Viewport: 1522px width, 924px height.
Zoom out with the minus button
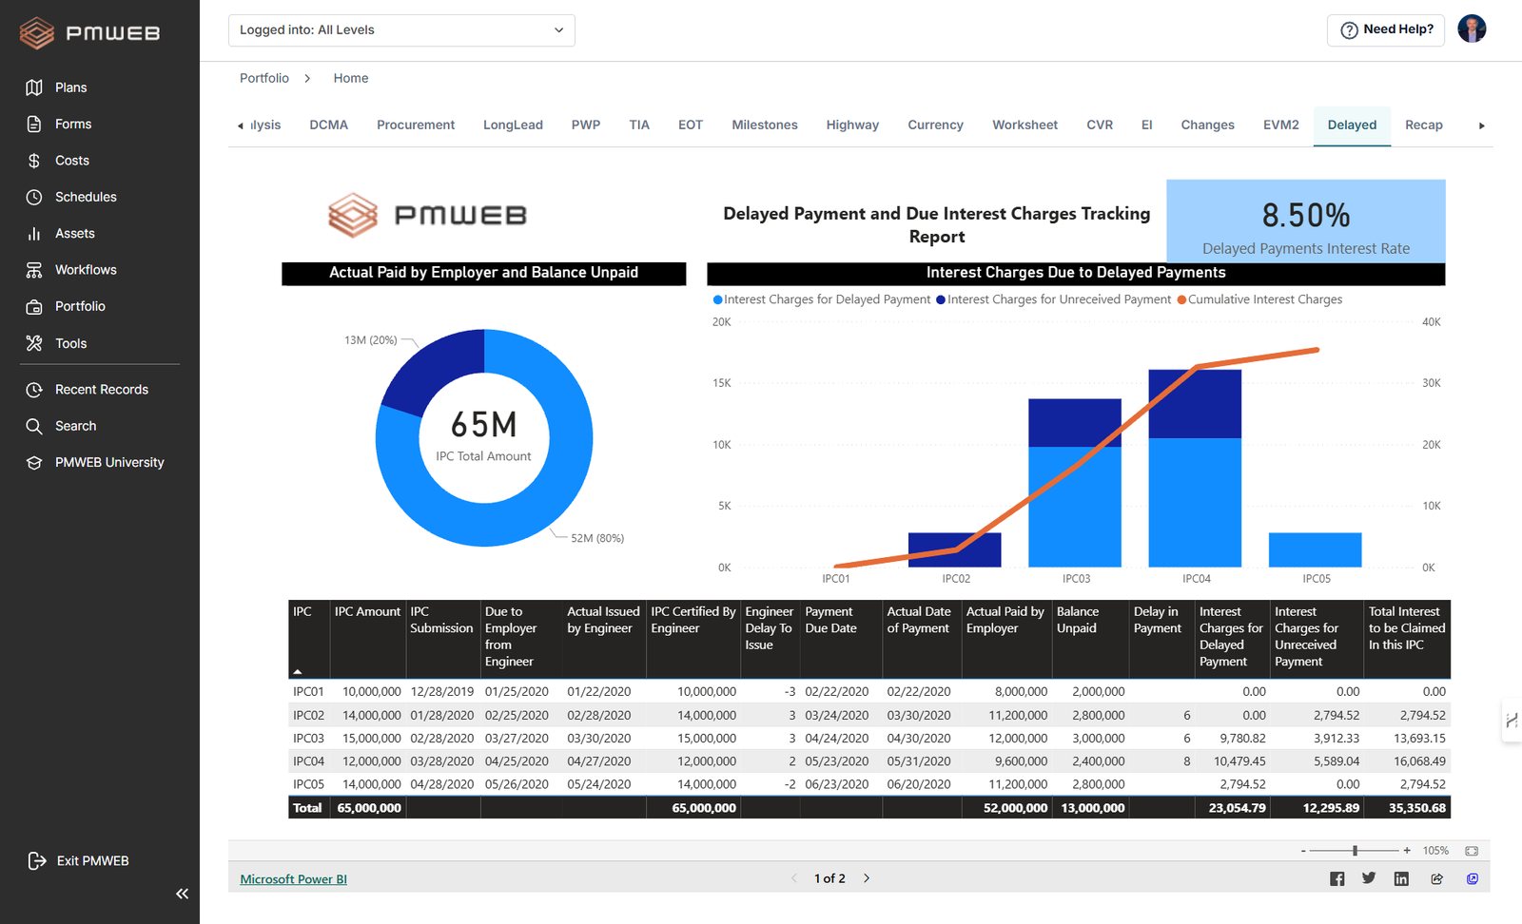[1303, 851]
